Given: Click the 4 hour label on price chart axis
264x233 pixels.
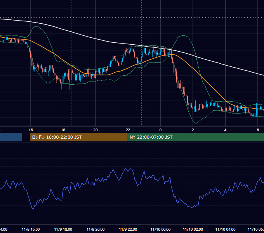Looking at the screenshot, I should pyautogui.click(x=225, y=130).
